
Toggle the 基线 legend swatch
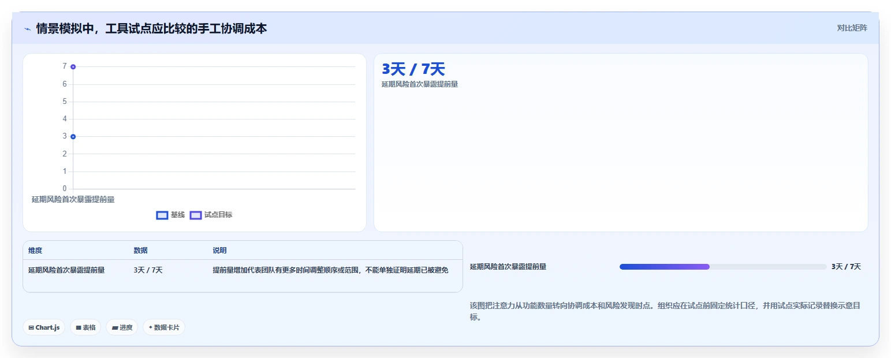point(162,215)
